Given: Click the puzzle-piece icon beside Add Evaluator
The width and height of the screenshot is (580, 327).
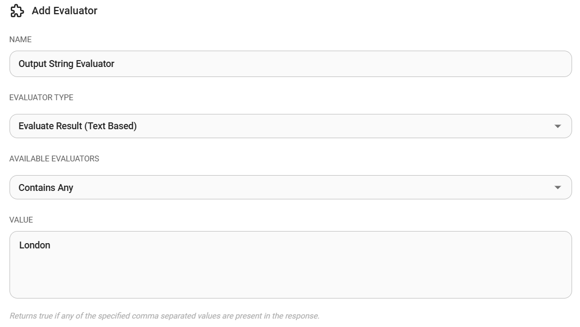Looking at the screenshot, I should (17, 11).
